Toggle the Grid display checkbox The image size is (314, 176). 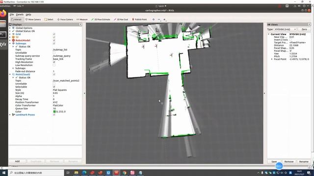click(x=54, y=34)
